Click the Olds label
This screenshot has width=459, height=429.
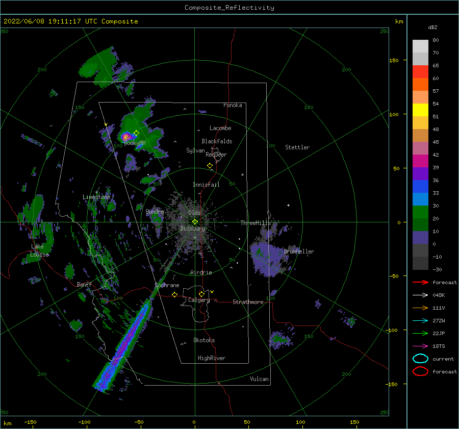tap(194, 213)
